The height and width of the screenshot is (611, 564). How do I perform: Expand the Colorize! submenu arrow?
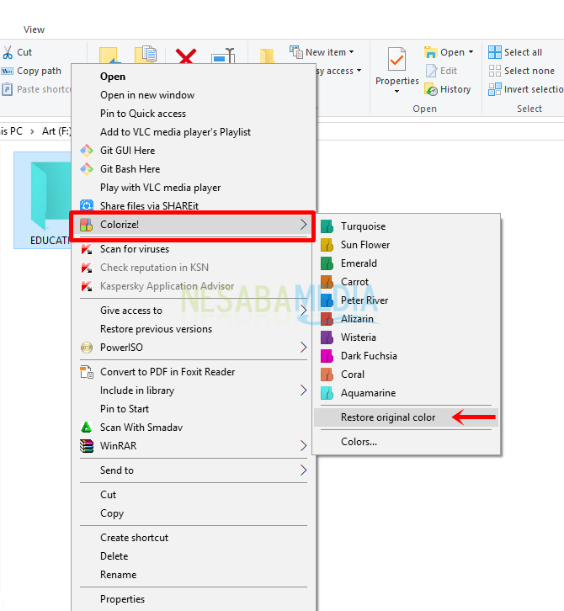304,225
